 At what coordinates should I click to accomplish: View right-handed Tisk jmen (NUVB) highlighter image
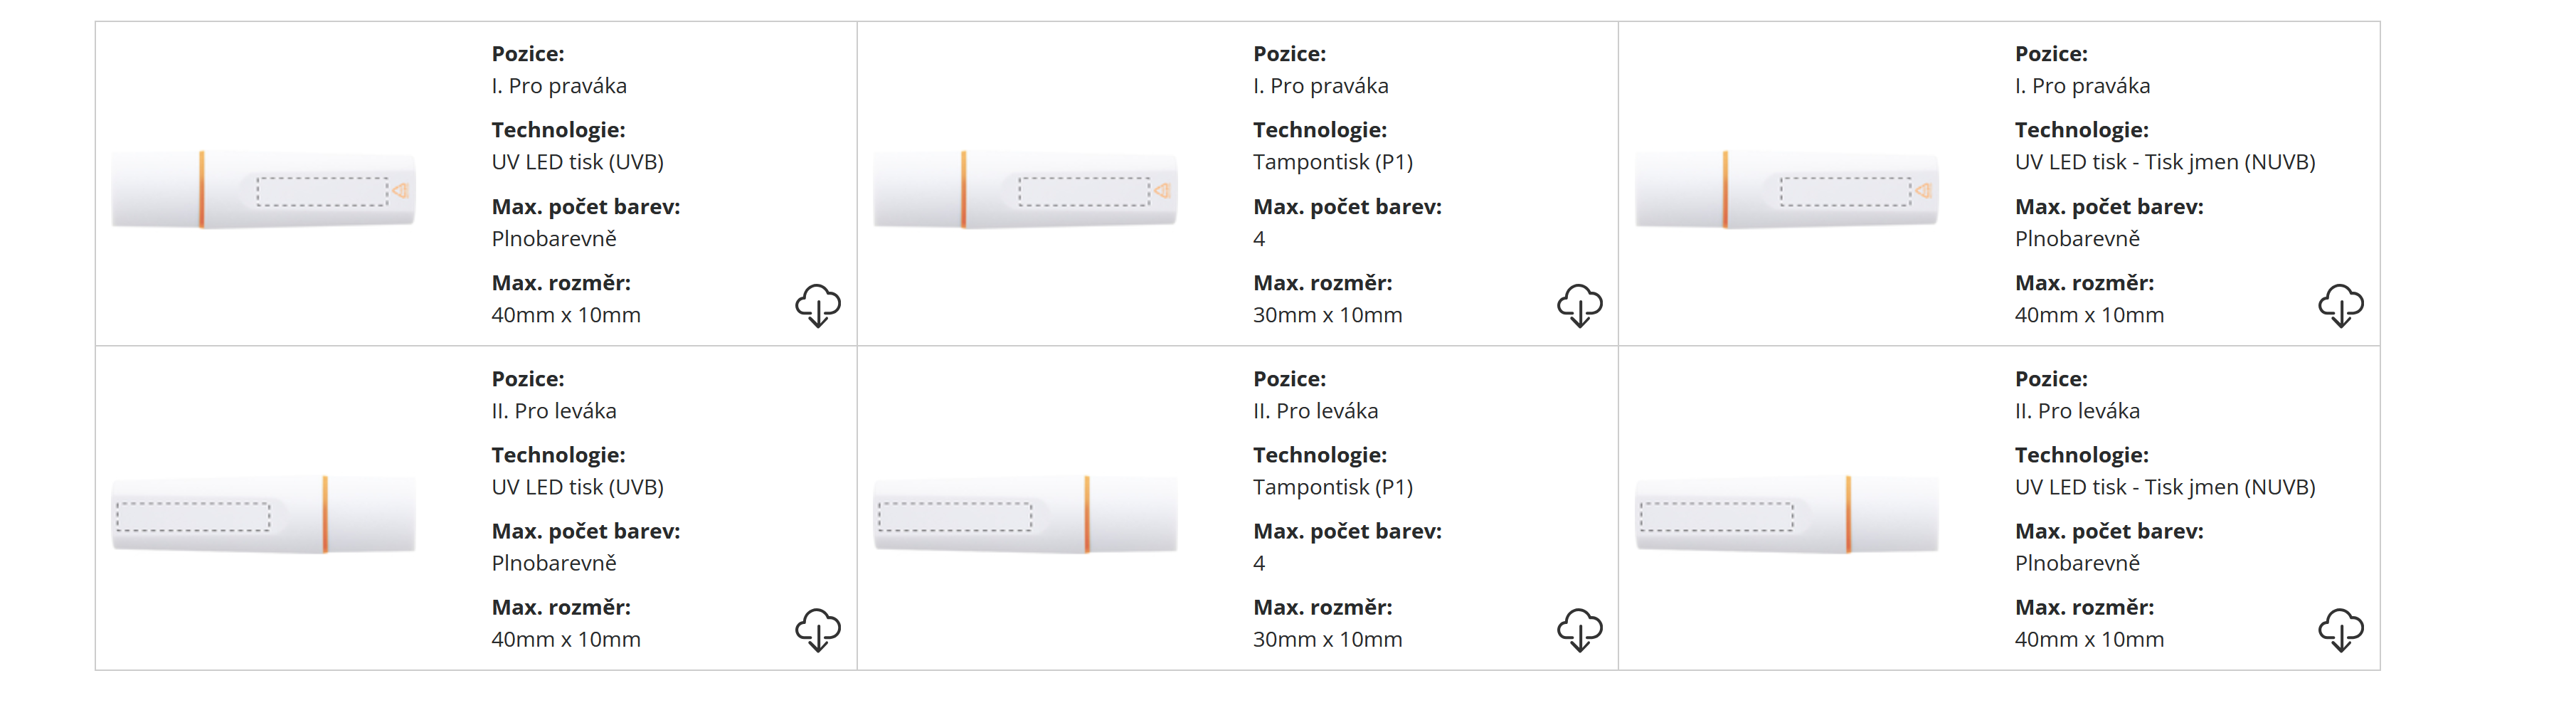(x=1786, y=190)
